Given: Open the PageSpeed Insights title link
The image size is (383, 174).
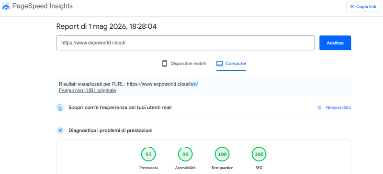Looking at the screenshot, I should [x=43, y=6].
